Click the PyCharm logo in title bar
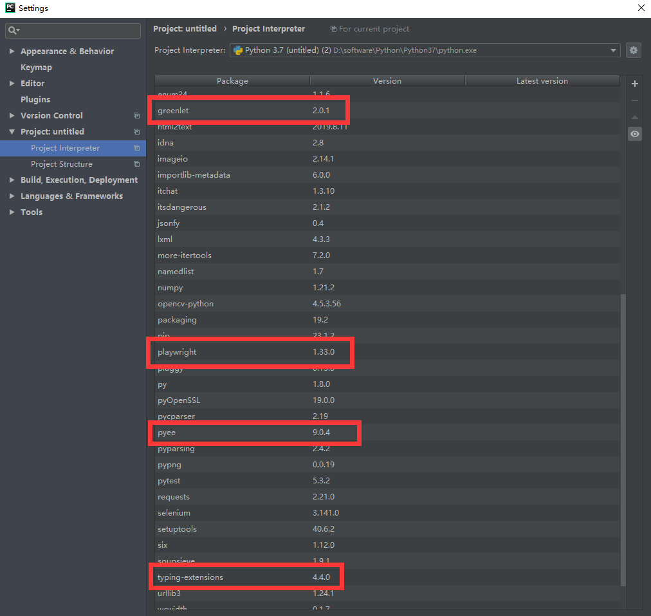This screenshot has width=651, height=616. [x=10, y=8]
